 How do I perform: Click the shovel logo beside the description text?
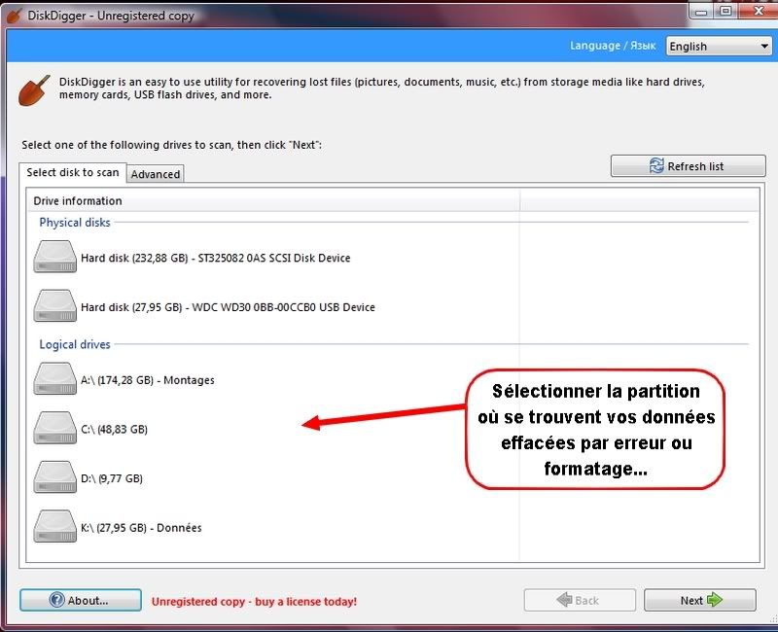(x=34, y=90)
